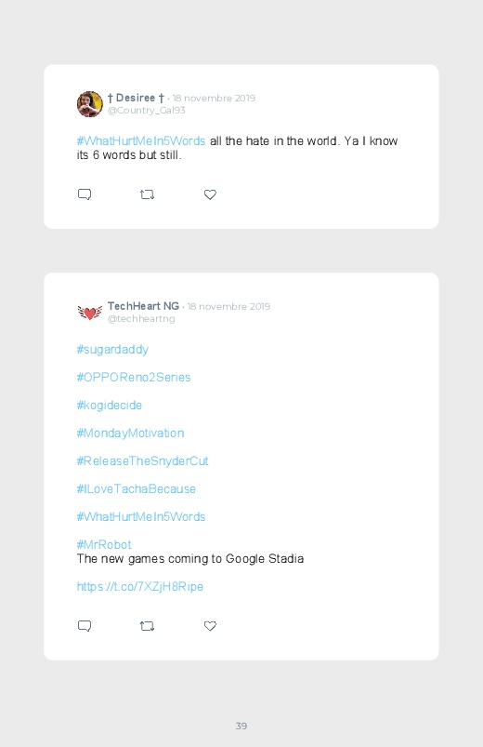Open the #ILoveTachaBecause hashtag
Viewport: 483px width, 747px height.
click(x=137, y=488)
